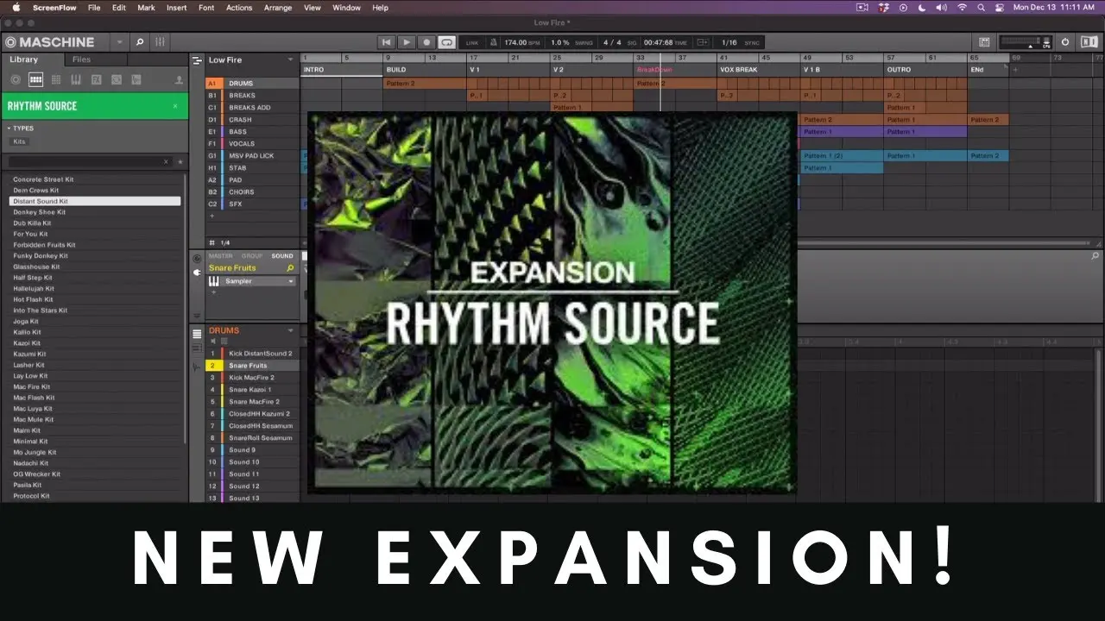Viewport: 1105px width, 621px height.
Task: Switch to the MASTER tab
Action: pyautogui.click(x=221, y=255)
